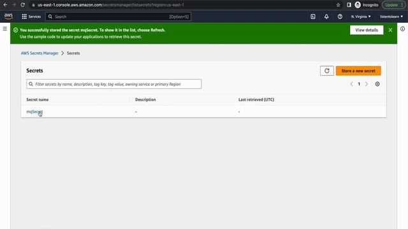This screenshot has width=408, height=229.
Task: Open the Services grid menu
Action: (x=31, y=17)
